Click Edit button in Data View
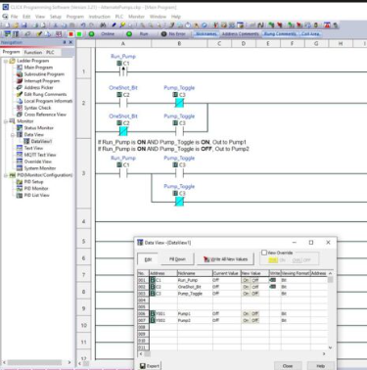367x370 pixels. [x=148, y=259]
